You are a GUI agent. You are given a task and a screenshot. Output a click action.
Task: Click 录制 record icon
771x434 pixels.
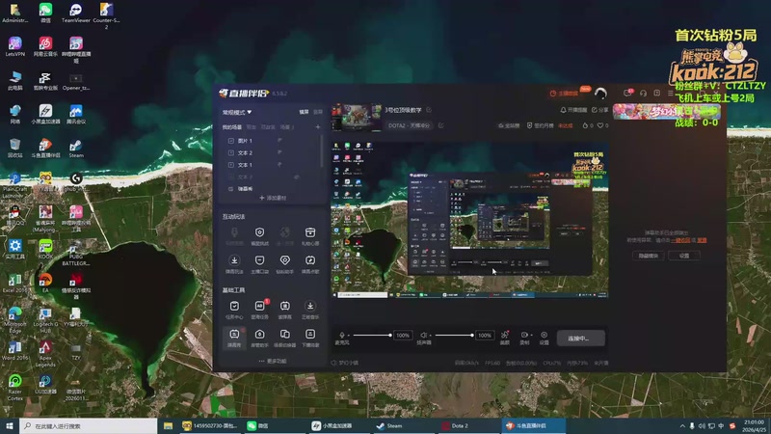pyautogui.click(x=523, y=335)
